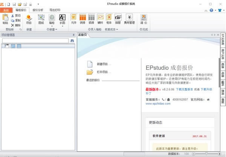
Task: Select the 元件 component icon
Action: (73, 19)
